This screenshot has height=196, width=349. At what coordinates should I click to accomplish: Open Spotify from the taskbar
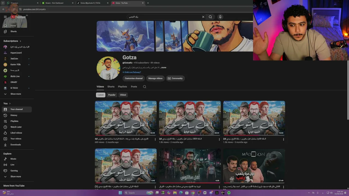[229, 193]
